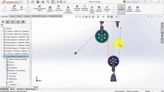This screenshot has height=92, width=164.
Task: Click Show Hidden Components
Action: point(68,10)
